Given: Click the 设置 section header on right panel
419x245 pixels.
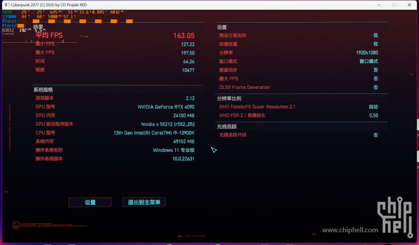Looking at the screenshot, I should [x=221, y=27].
